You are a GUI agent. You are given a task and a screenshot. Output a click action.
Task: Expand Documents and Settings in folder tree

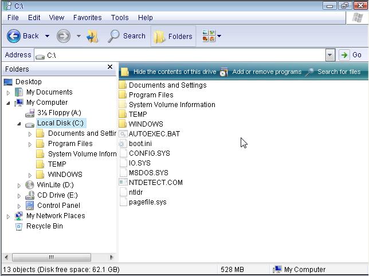[30, 134]
